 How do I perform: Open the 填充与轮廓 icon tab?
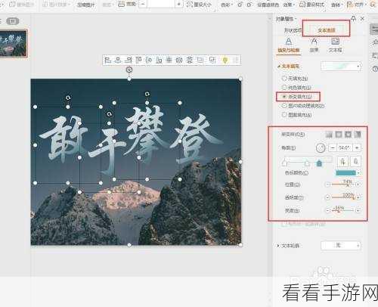(289, 45)
